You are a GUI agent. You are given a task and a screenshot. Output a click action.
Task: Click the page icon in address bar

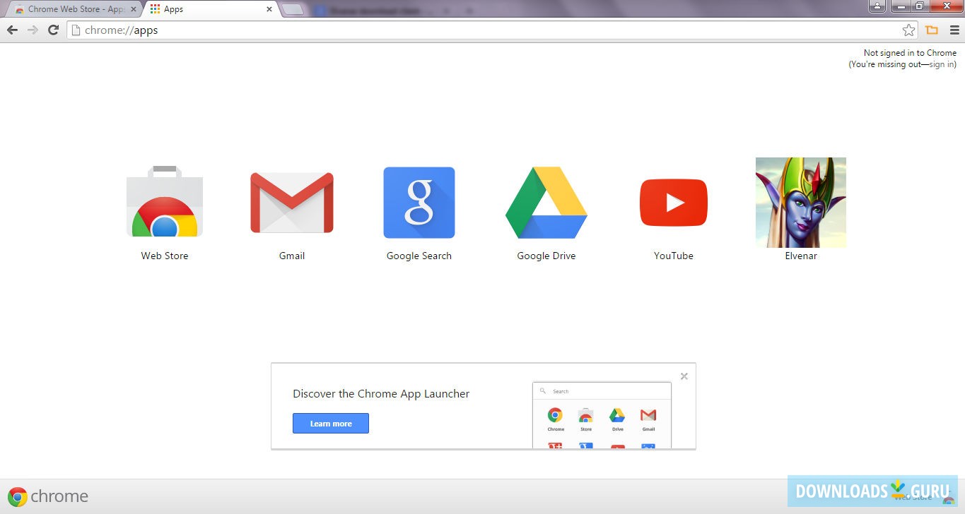coord(76,30)
